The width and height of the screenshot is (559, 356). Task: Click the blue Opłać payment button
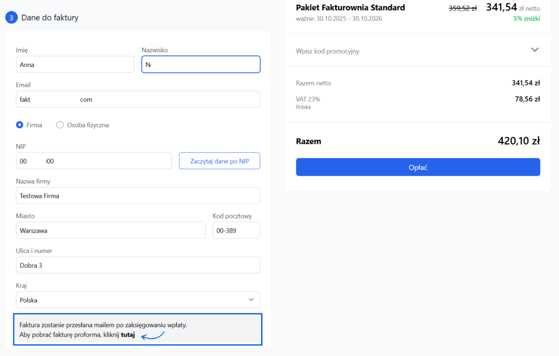418,167
